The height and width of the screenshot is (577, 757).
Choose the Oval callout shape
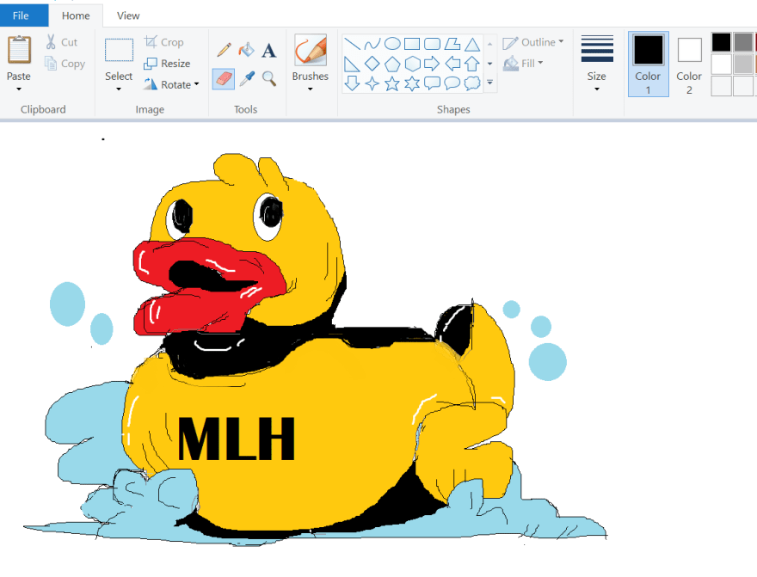pos(452,83)
